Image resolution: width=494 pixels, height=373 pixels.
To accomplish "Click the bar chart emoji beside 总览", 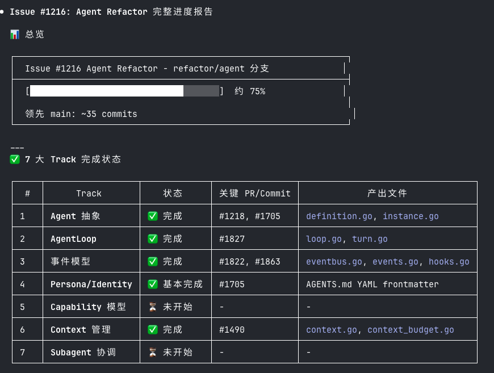I will (x=15, y=35).
